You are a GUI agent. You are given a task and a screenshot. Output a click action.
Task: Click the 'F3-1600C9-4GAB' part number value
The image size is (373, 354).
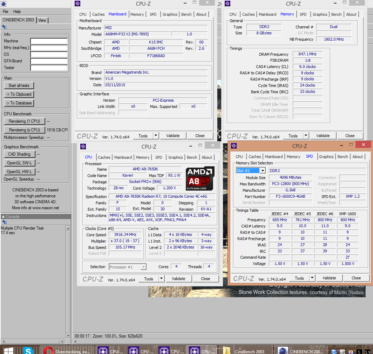click(x=291, y=196)
